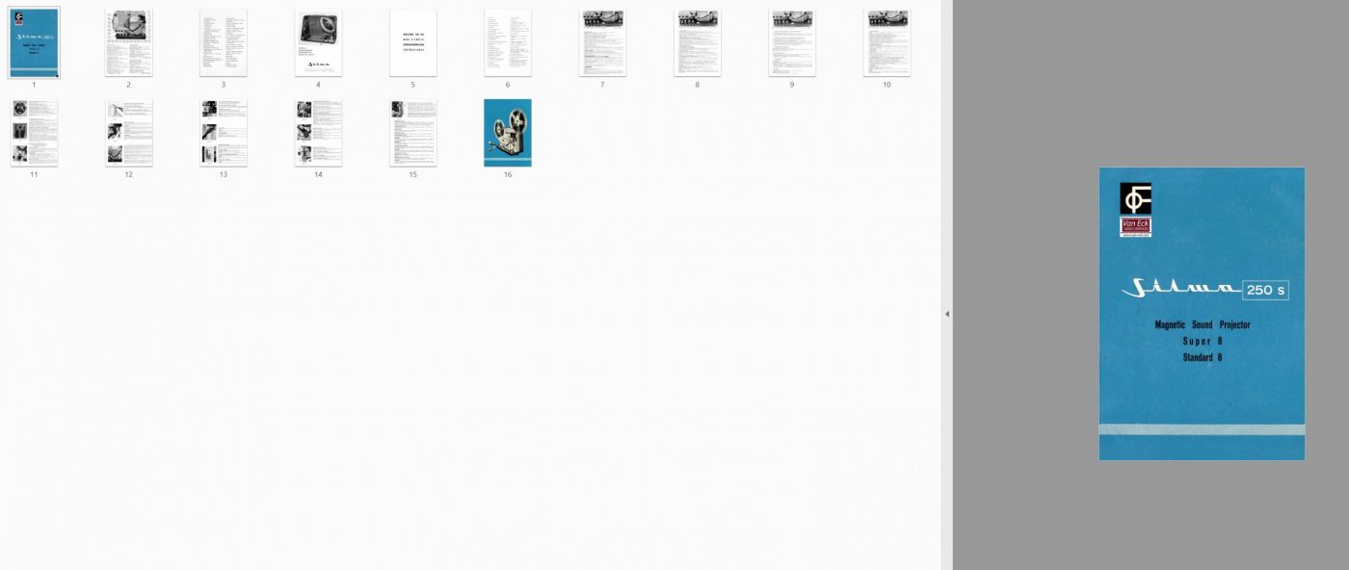Image resolution: width=1349 pixels, height=570 pixels.
Task: Pick page 8 thumbnail
Action: (697, 43)
